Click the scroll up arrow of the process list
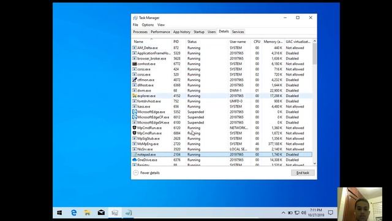392x221 pixels. click(315, 41)
